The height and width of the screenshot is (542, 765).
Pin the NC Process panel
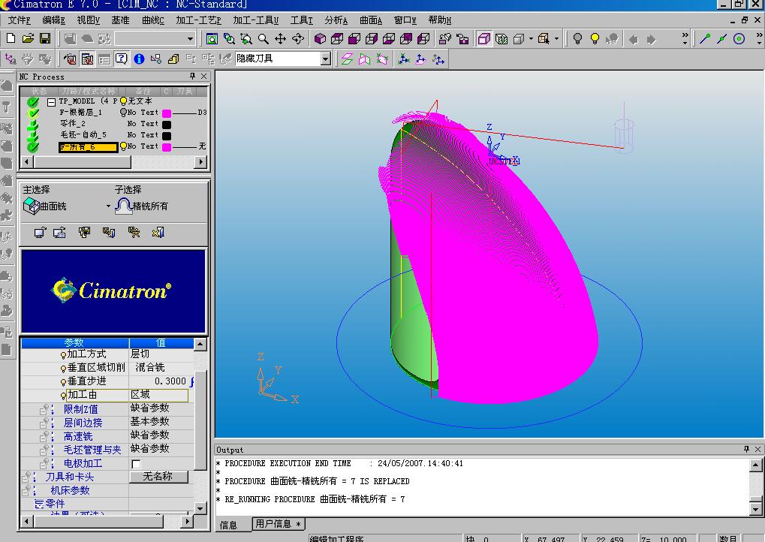tap(192, 76)
